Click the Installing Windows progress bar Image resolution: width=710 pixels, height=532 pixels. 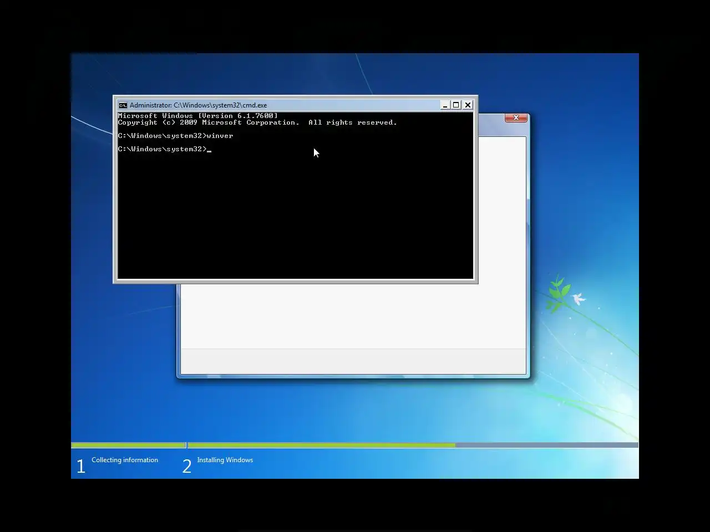[x=413, y=445]
